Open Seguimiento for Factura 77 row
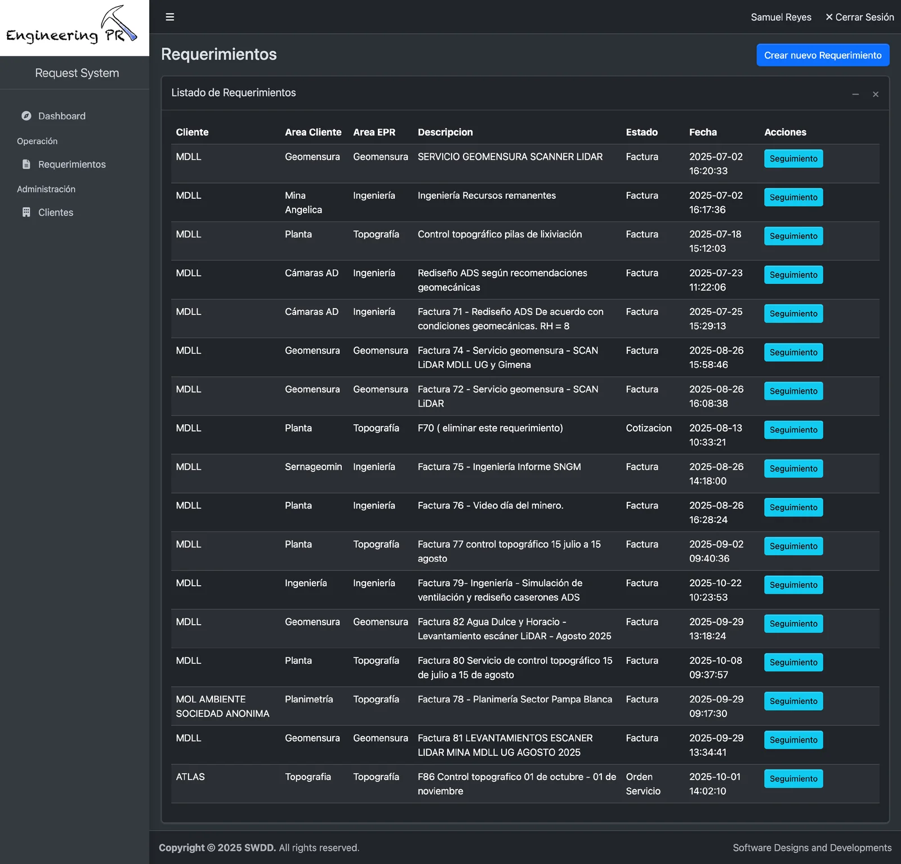This screenshot has height=864, width=901. (793, 546)
